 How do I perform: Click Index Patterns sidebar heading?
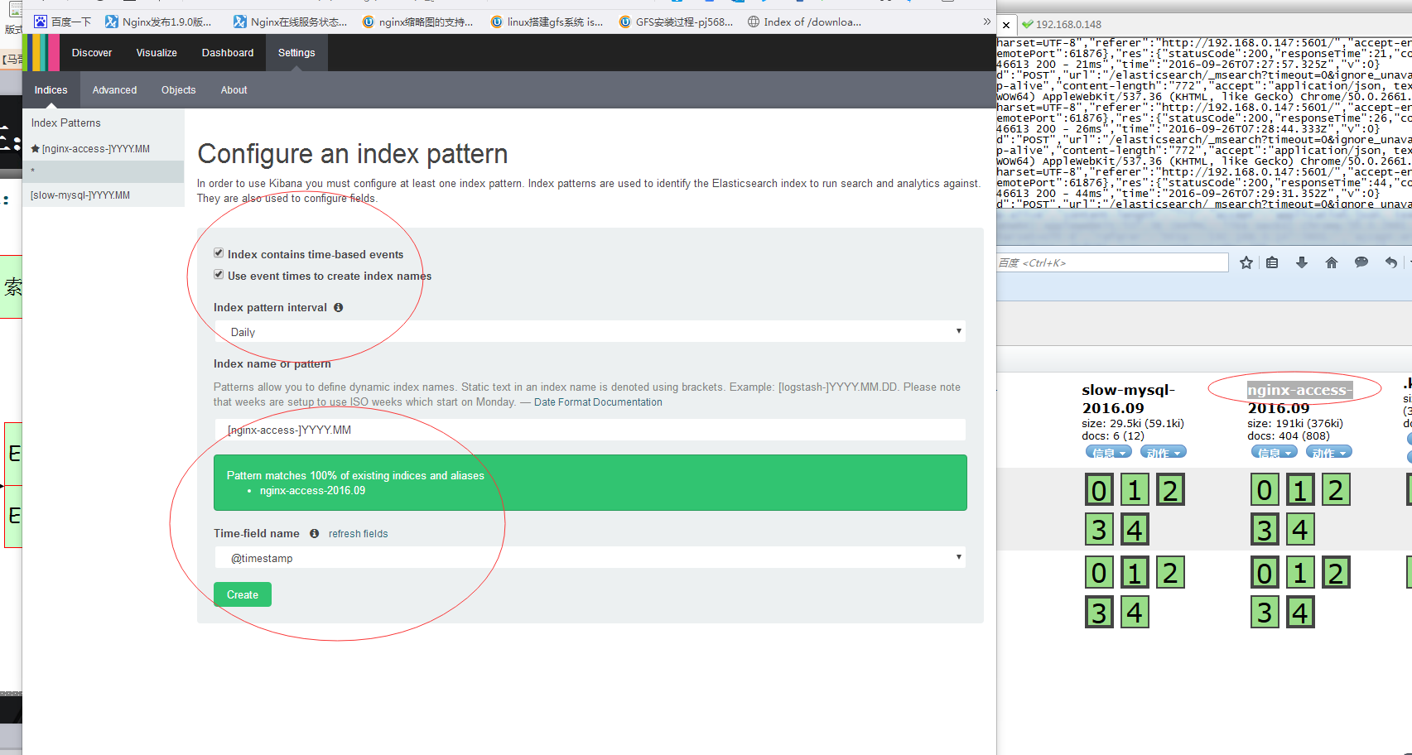66,123
